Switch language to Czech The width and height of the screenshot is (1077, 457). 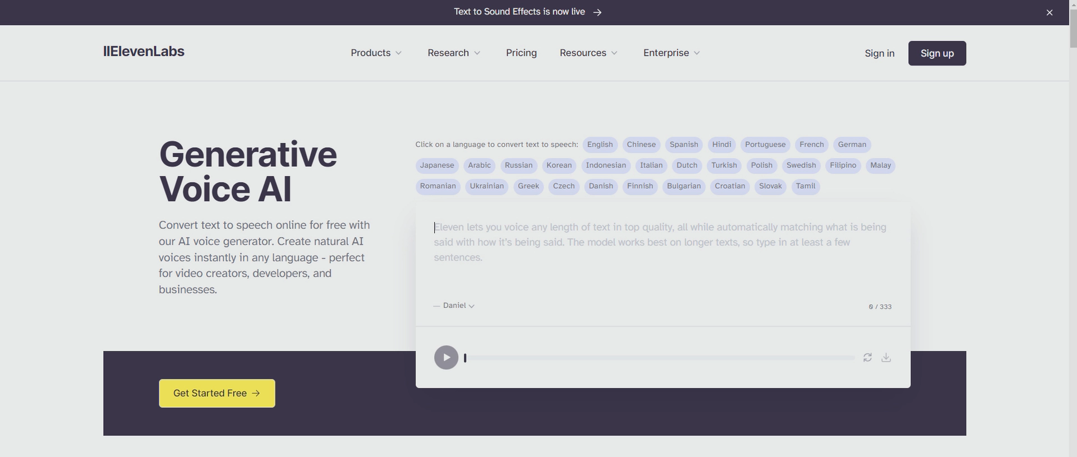pyautogui.click(x=564, y=186)
